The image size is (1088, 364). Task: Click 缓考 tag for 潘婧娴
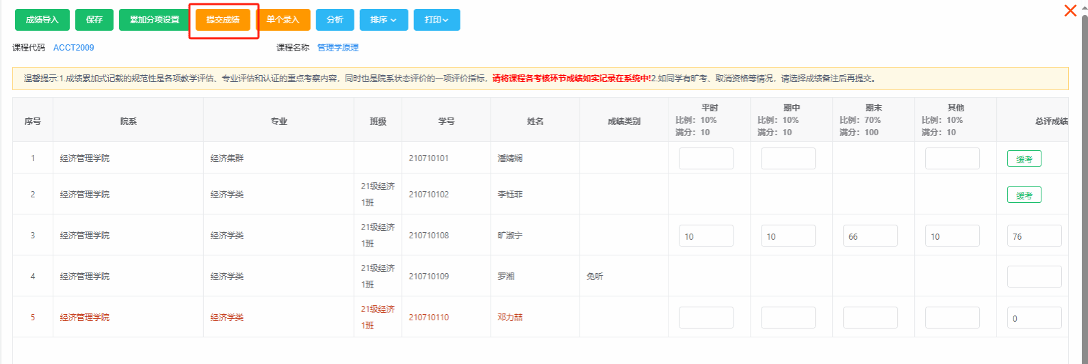[x=1024, y=159]
